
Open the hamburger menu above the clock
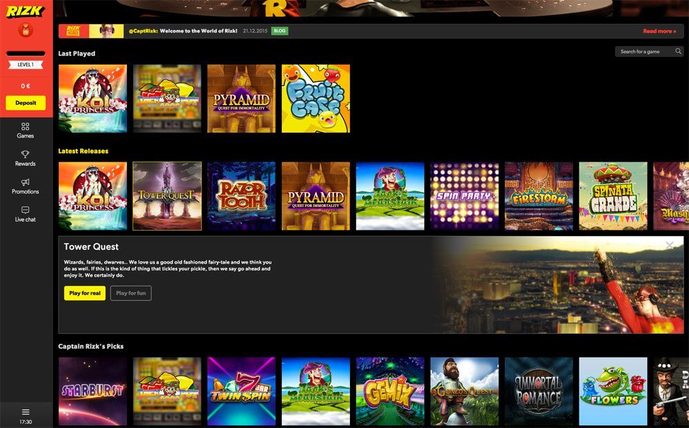click(25, 412)
